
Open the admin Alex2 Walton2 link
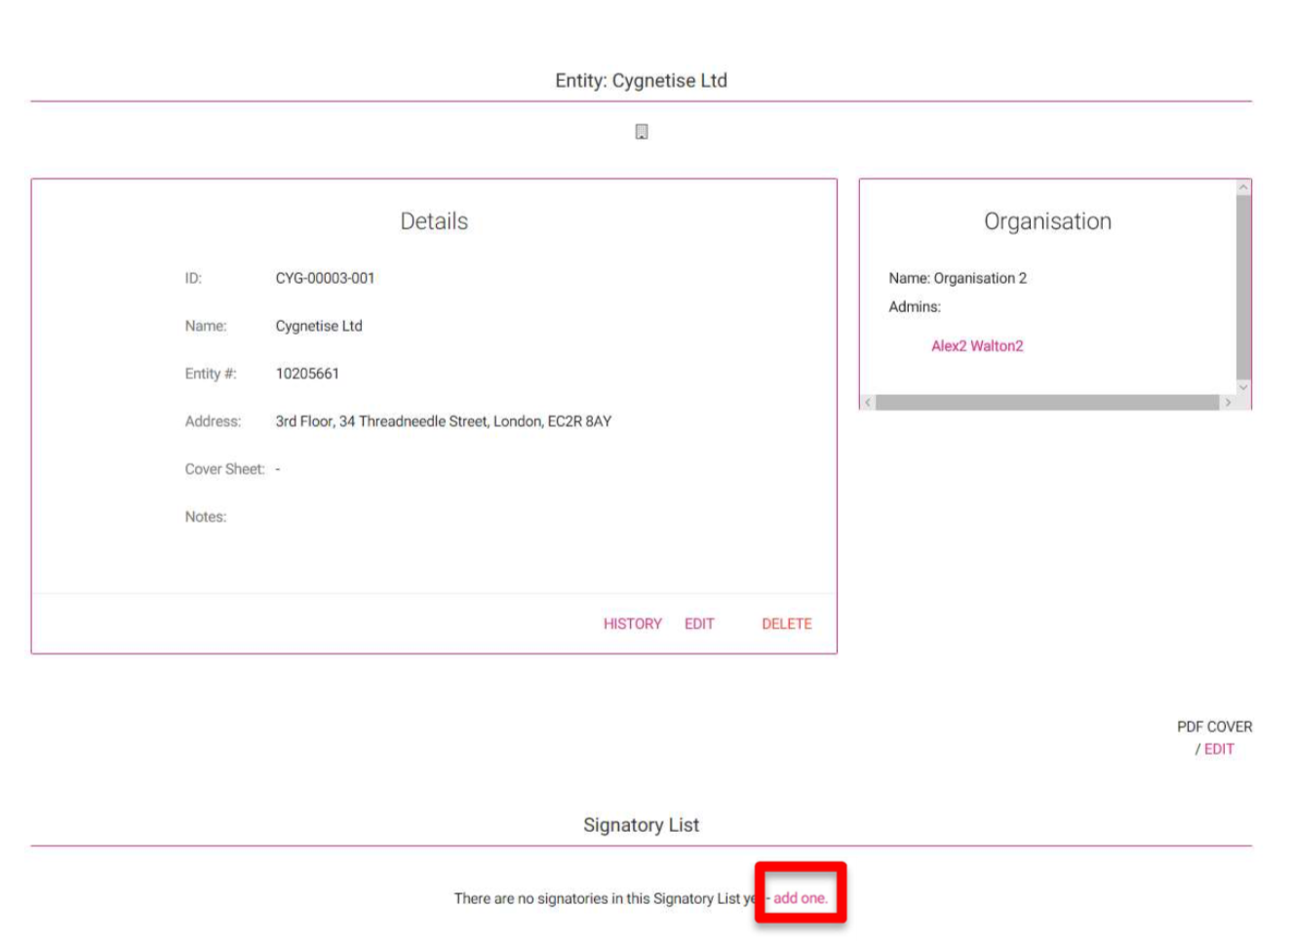pyautogui.click(x=977, y=346)
